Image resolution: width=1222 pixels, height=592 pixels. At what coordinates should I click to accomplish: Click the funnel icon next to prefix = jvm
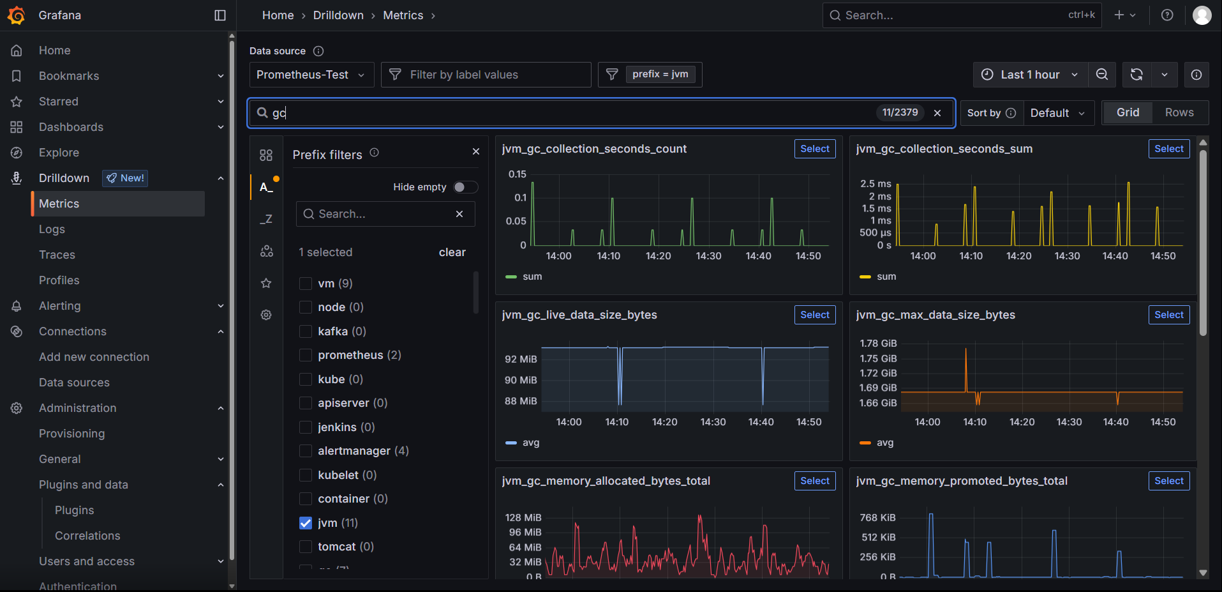pos(612,75)
